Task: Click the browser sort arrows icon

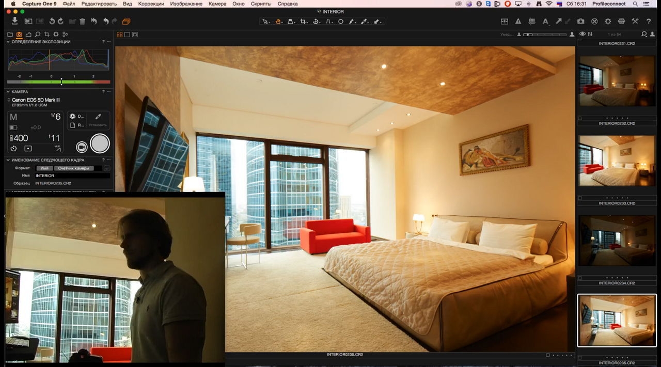Action: click(x=590, y=34)
